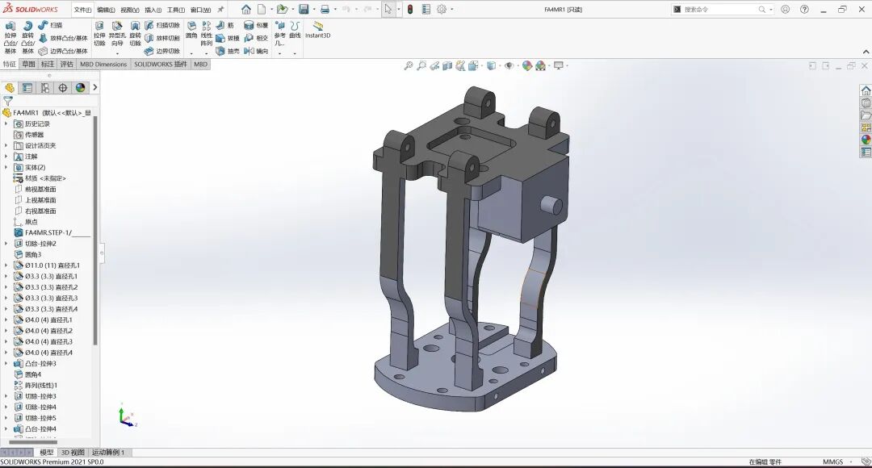Pin the menu bar with the pushpin
Screen dimensions: 872x468
[x=220, y=10]
